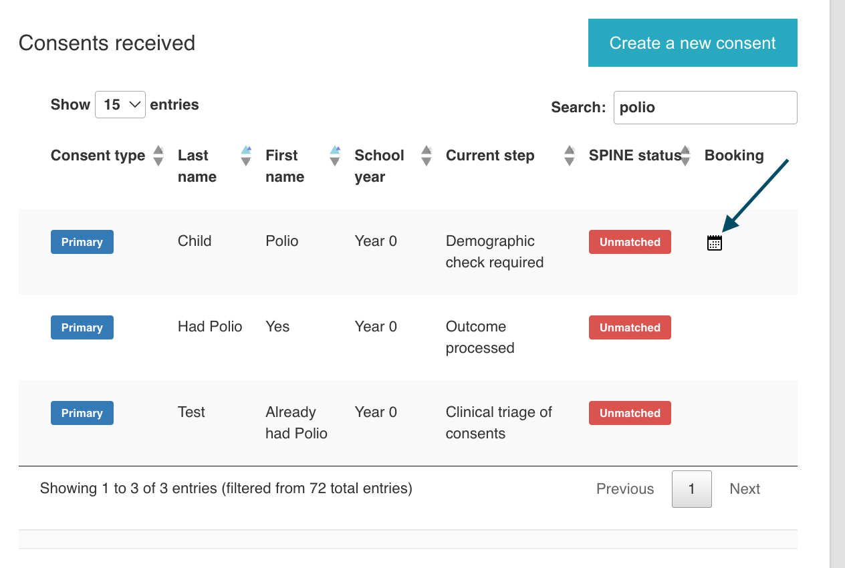The width and height of the screenshot is (845, 568).
Task: Sort table by Current step arrows
Action: [x=569, y=156]
